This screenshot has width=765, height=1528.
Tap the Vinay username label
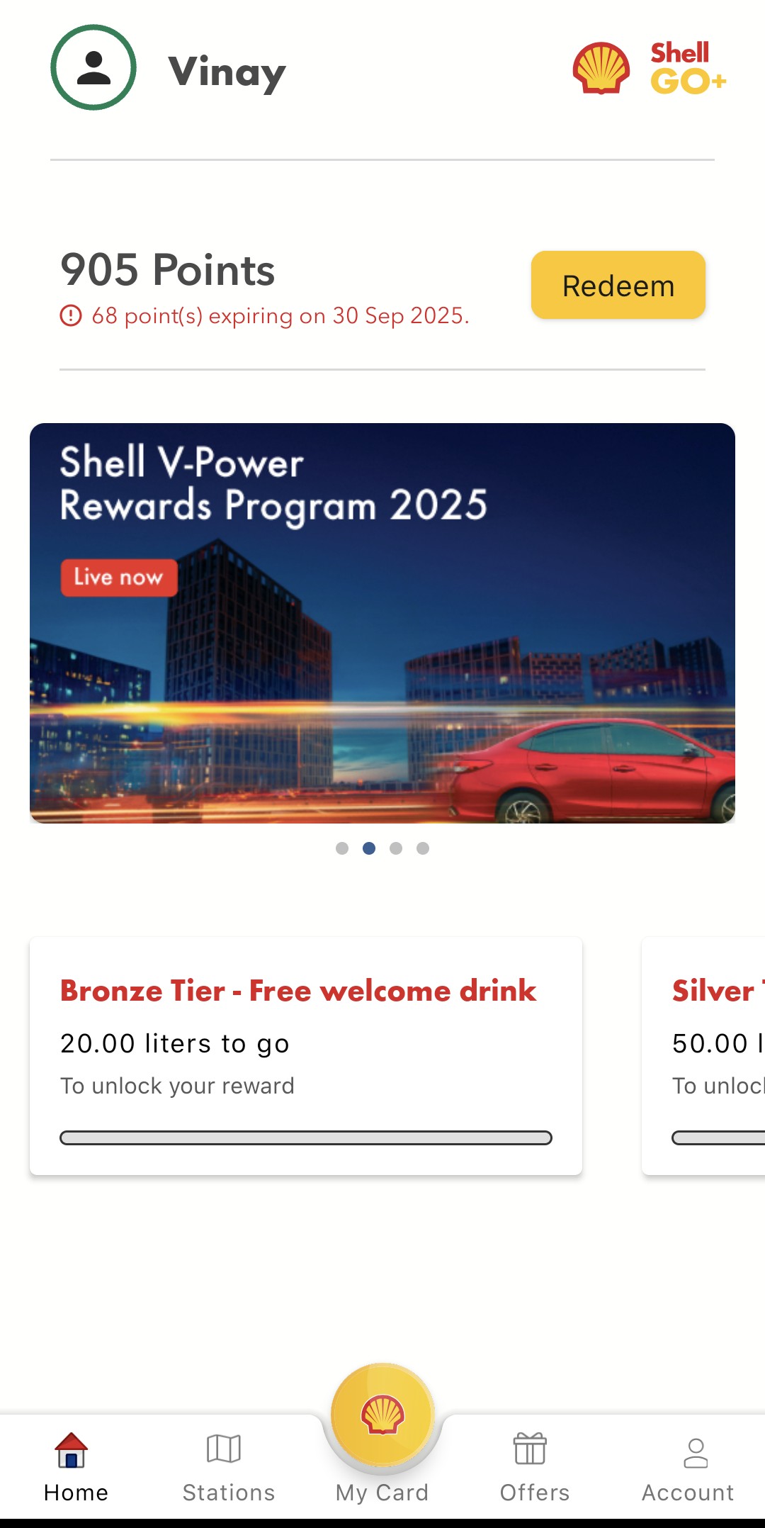click(x=227, y=72)
